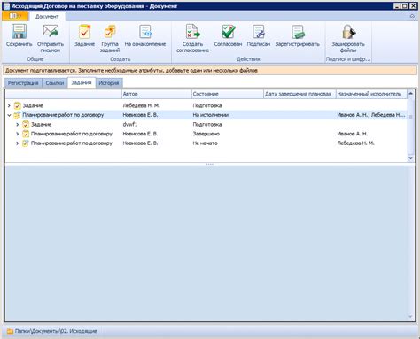Image resolution: width=420 pixels, height=339 pixels.
Task: Click the icon of the dvwf1 task row
Action: coord(26,125)
